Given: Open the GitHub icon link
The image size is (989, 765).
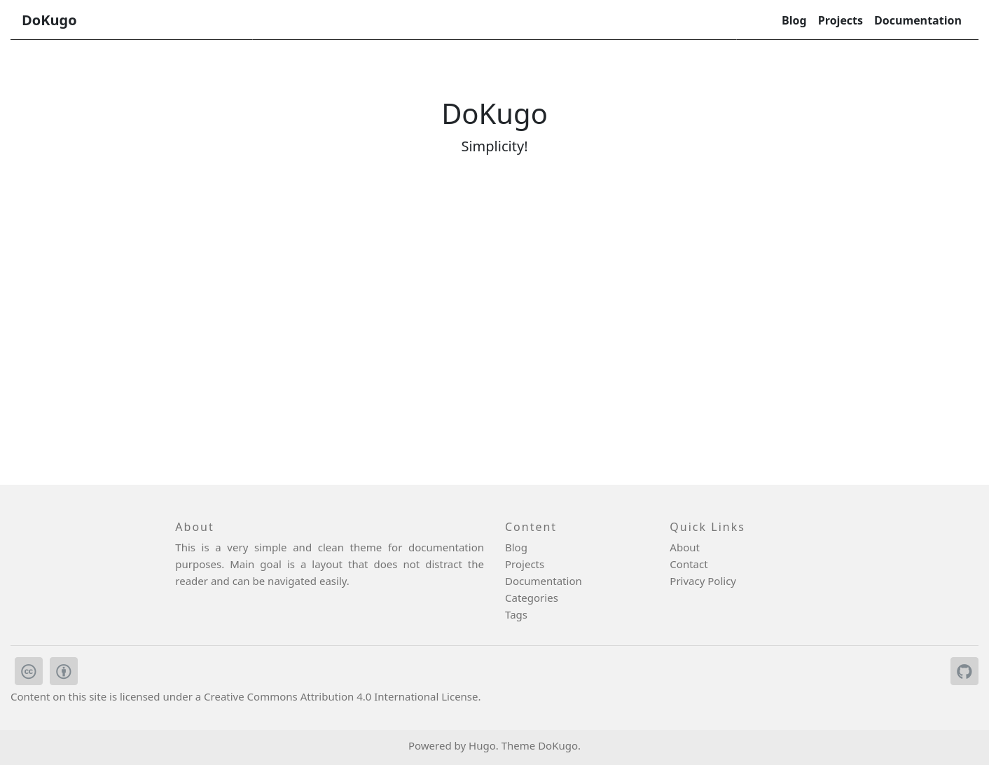Looking at the screenshot, I should pyautogui.click(x=964, y=671).
